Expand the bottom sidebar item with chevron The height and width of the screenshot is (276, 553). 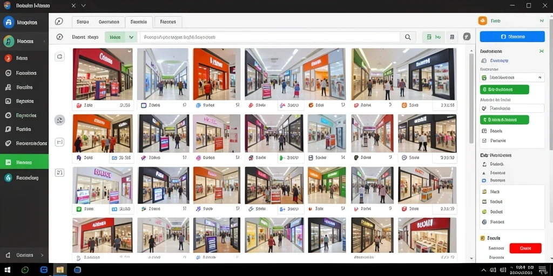click(x=24, y=255)
